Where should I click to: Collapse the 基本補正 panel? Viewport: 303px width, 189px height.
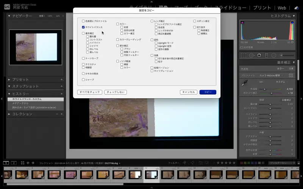click(x=294, y=62)
